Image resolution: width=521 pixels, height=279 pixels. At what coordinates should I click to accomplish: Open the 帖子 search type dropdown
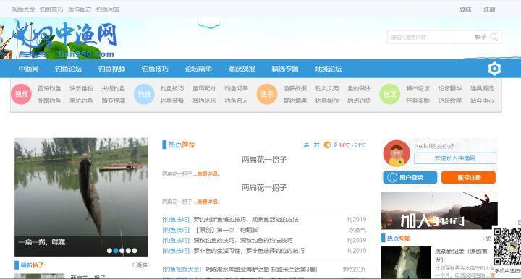pos(480,37)
